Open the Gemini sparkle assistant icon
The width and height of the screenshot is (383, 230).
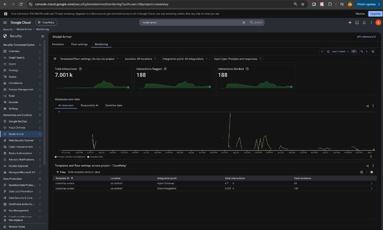pyautogui.click(x=350, y=22)
